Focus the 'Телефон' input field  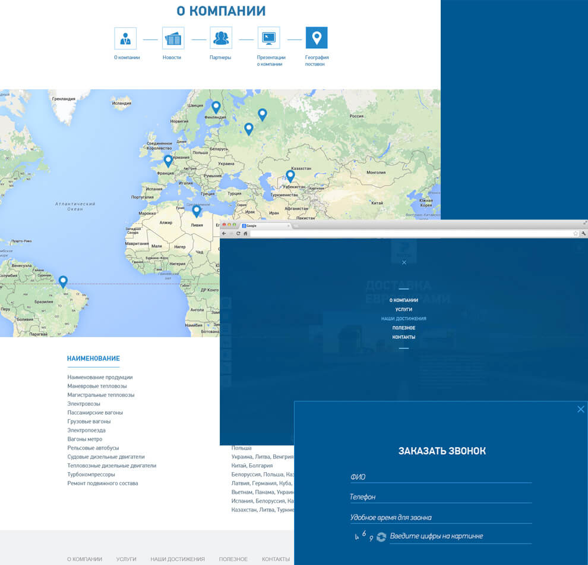click(441, 497)
